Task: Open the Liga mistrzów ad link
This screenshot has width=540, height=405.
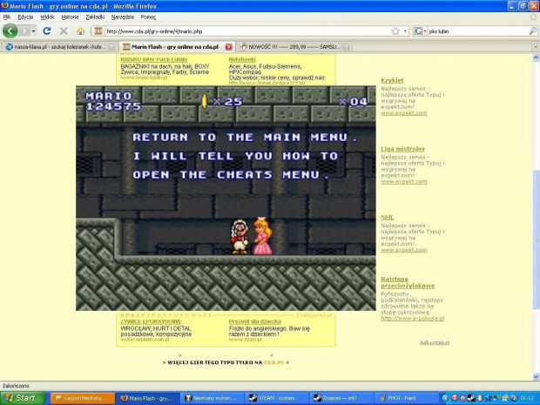Action: (402, 149)
